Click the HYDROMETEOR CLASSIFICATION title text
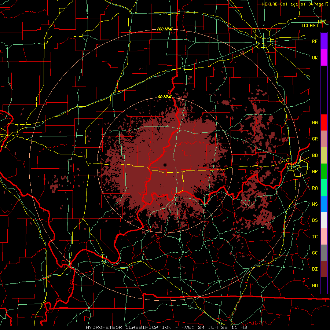 [x=129, y=327]
